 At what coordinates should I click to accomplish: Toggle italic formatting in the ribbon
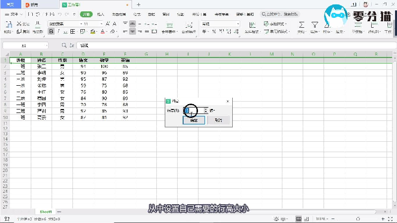click(x=58, y=32)
